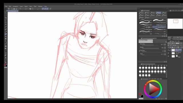Select the red main color swatch below color wheel

click(x=140, y=94)
